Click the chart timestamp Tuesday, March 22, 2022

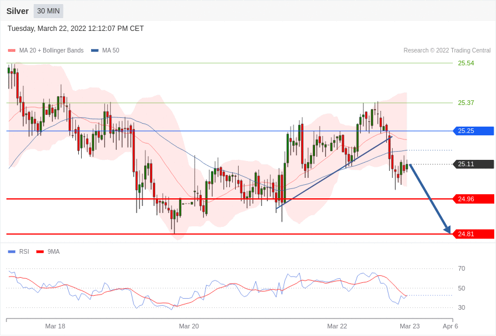click(x=76, y=29)
